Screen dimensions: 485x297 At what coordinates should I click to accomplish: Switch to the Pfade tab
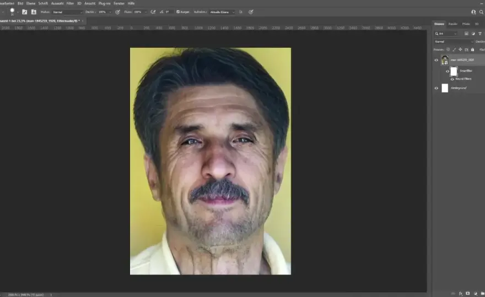pos(466,24)
